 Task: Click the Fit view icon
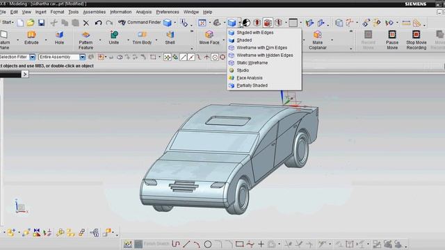coord(202,23)
